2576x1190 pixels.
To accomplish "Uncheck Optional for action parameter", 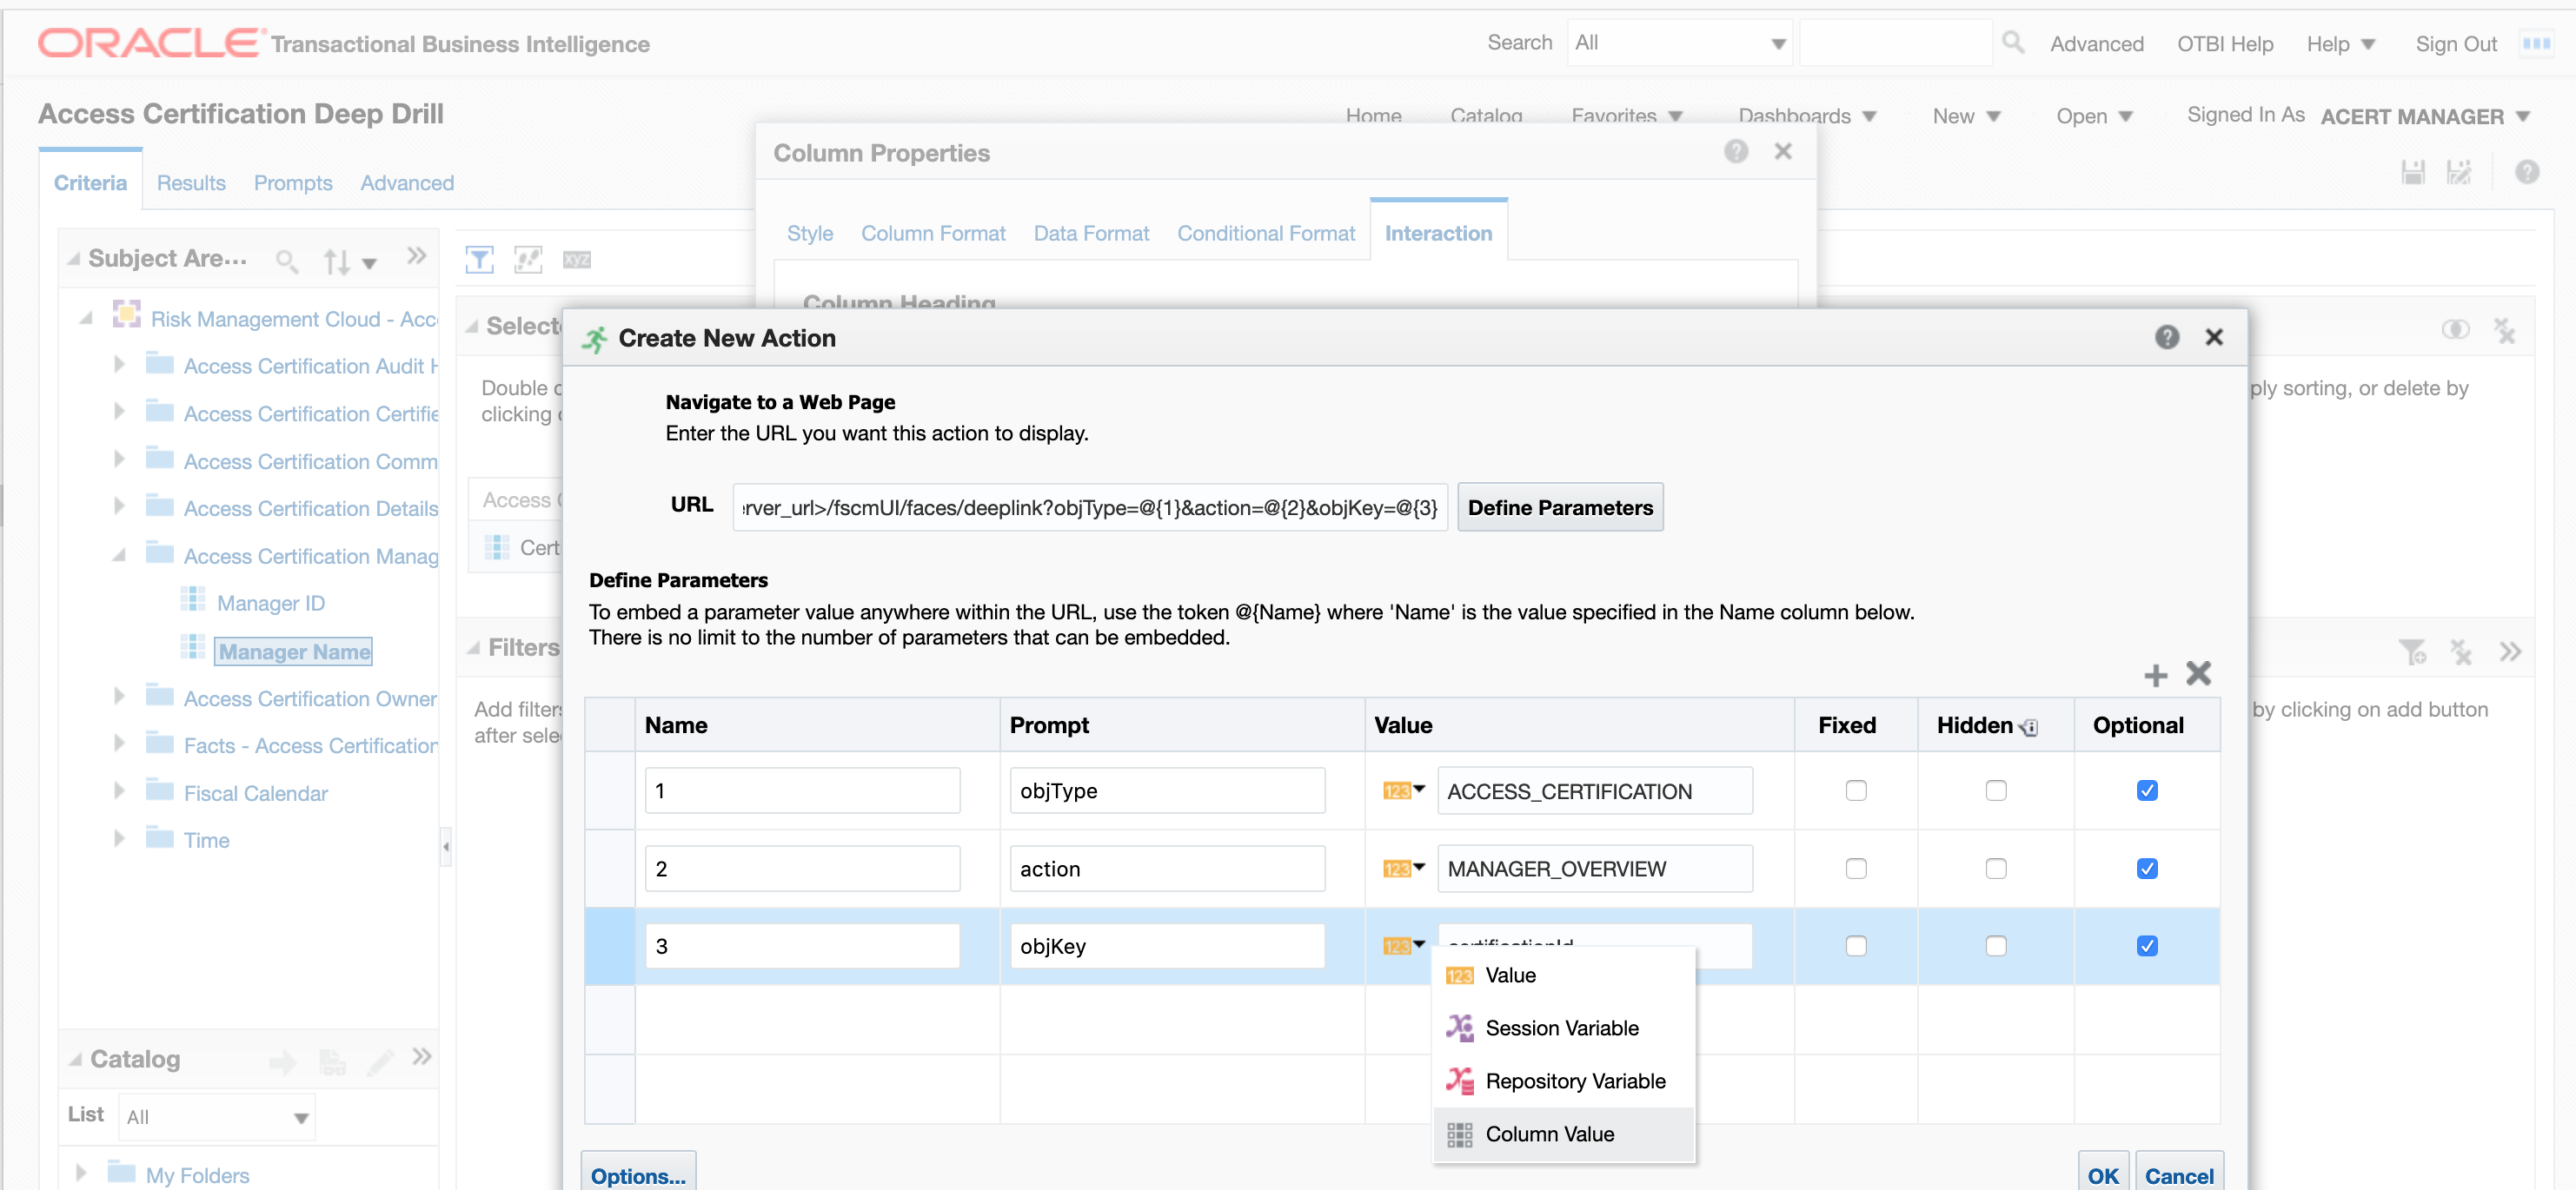I will tap(2147, 869).
